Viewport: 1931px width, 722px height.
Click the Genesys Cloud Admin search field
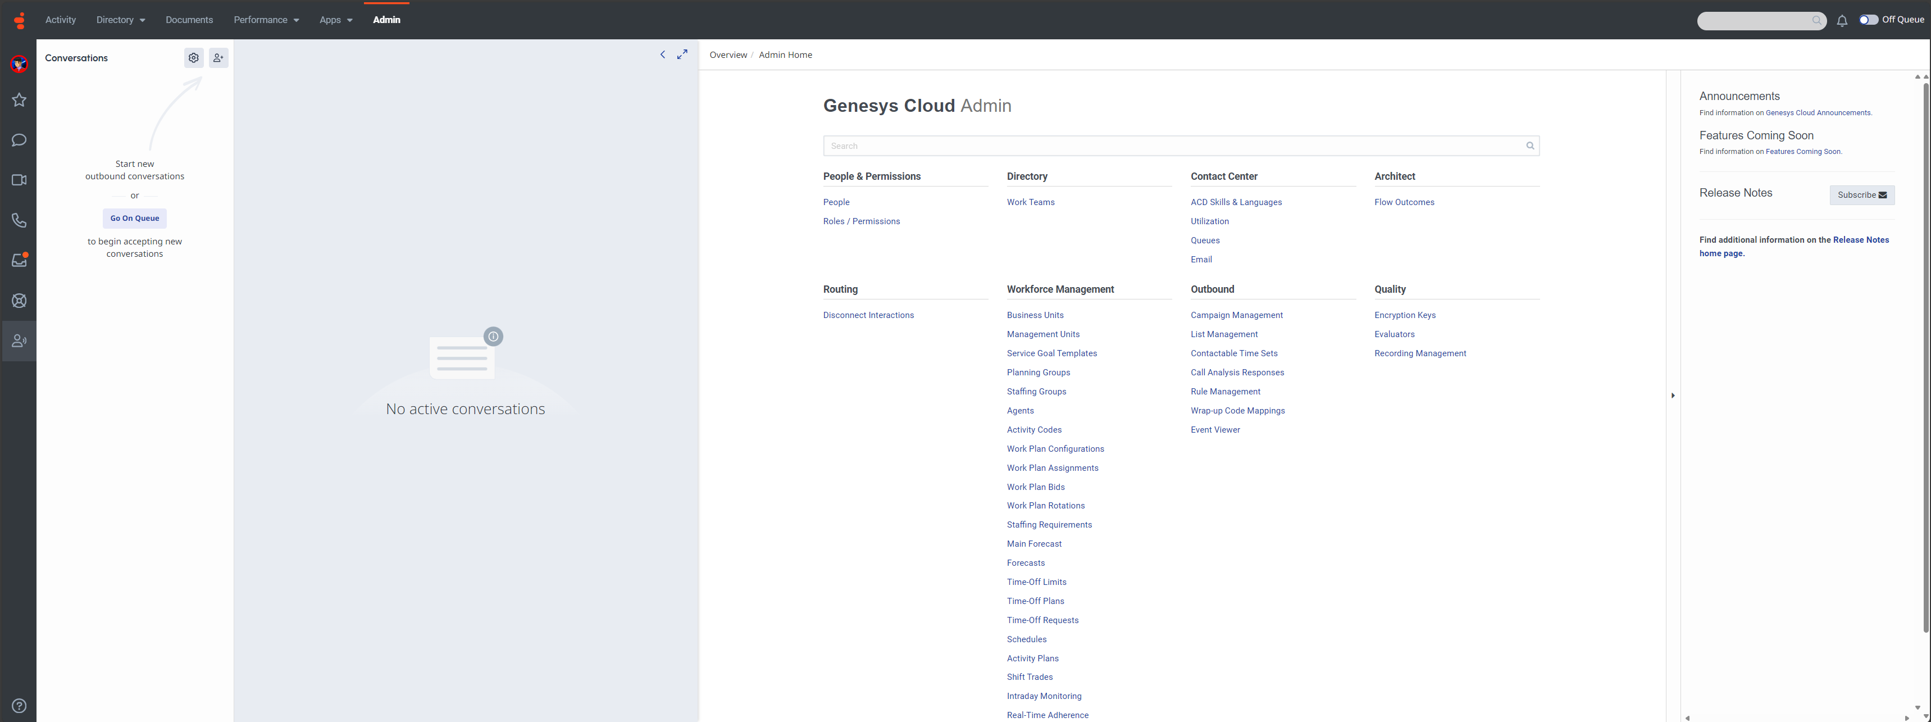click(1173, 146)
